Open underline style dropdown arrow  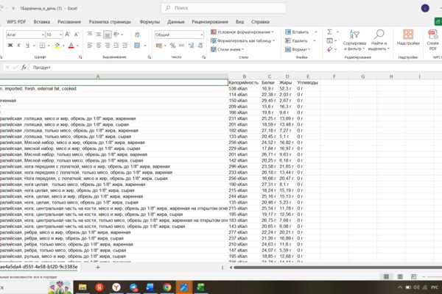pyautogui.click(x=34, y=46)
